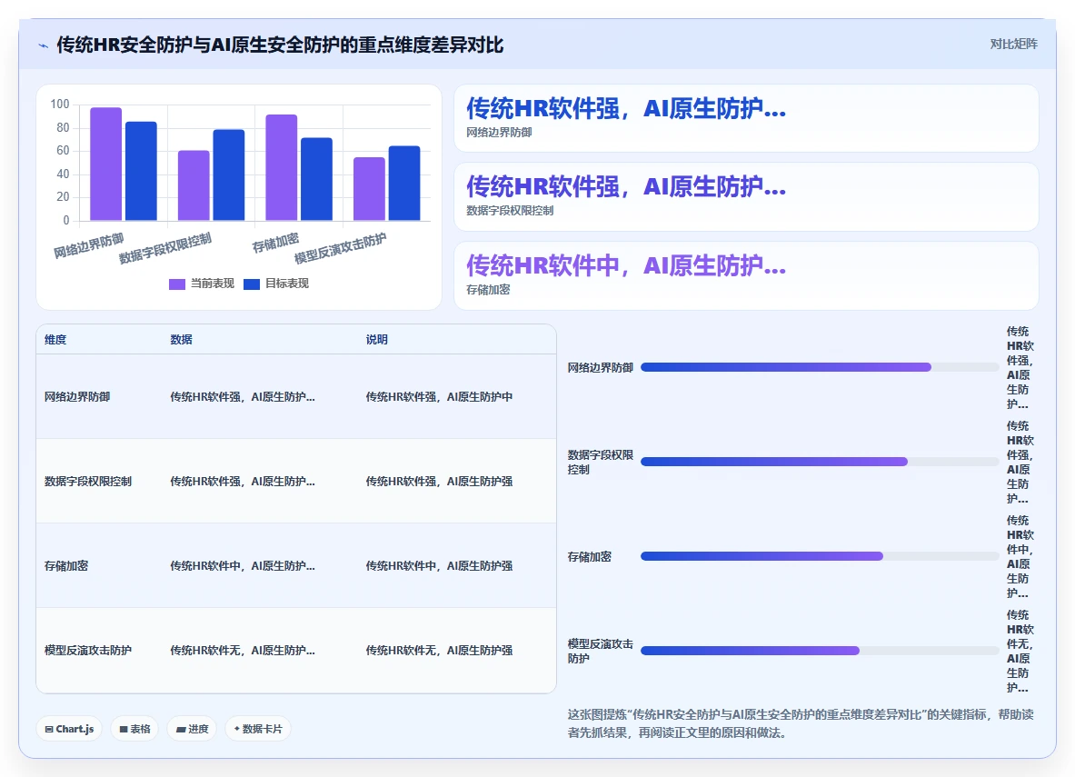Click the small icon left of the page title
This screenshot has height=777, width=1075.
[x=44, y=46]
